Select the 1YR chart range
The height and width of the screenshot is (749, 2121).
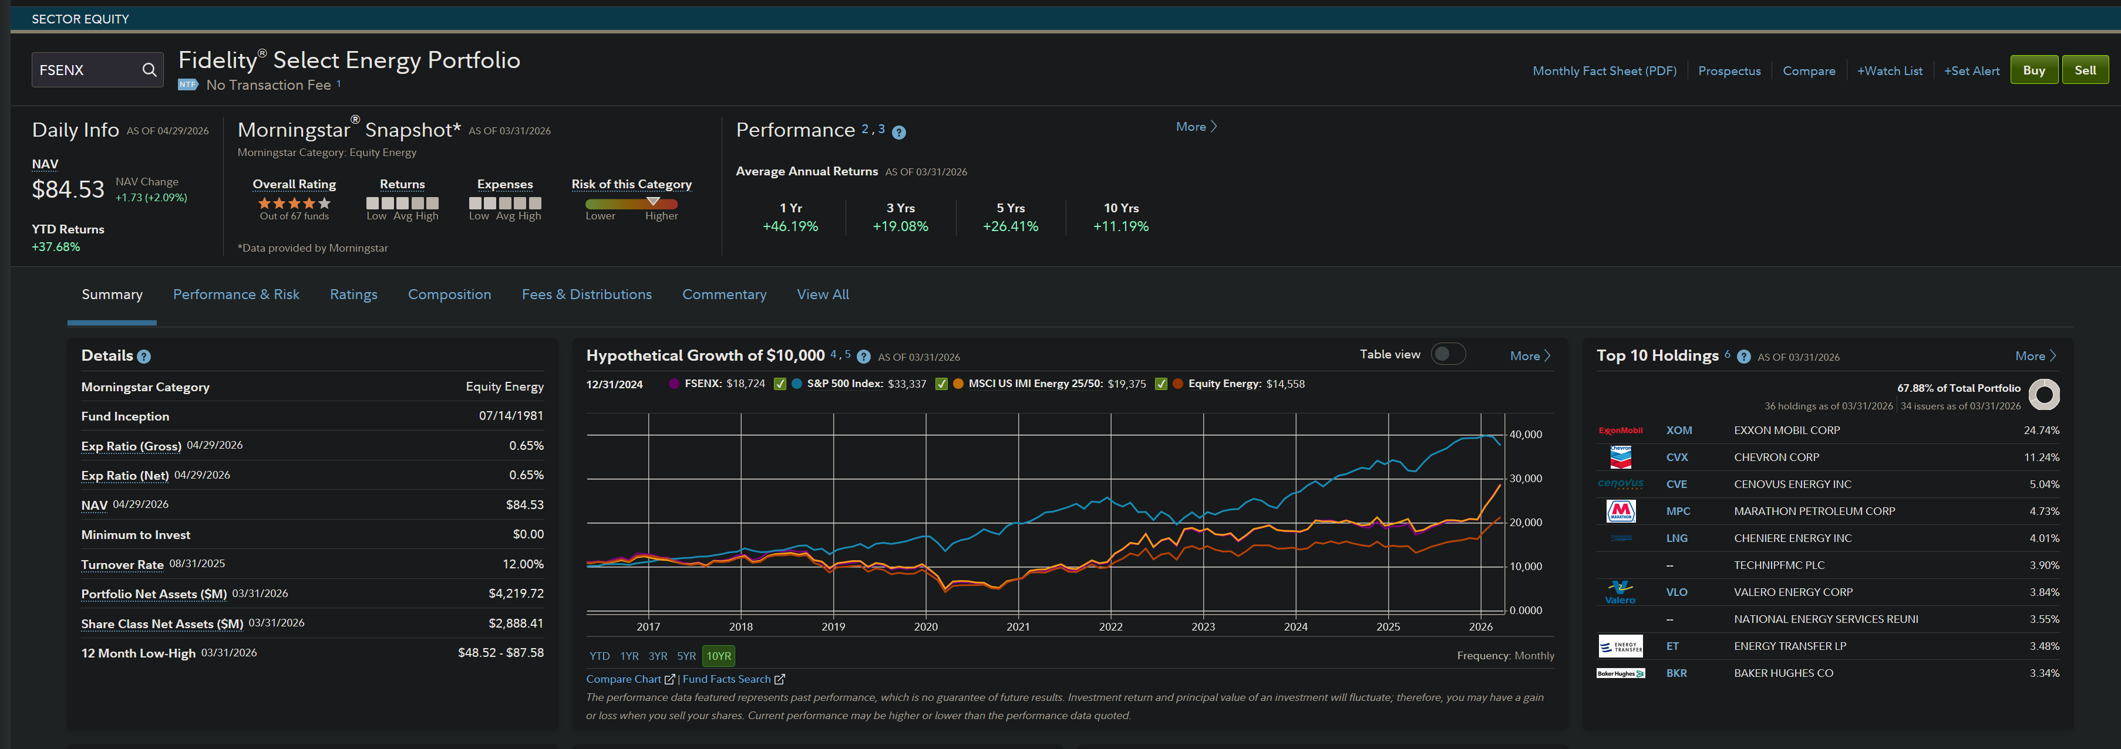click(629, 656)
